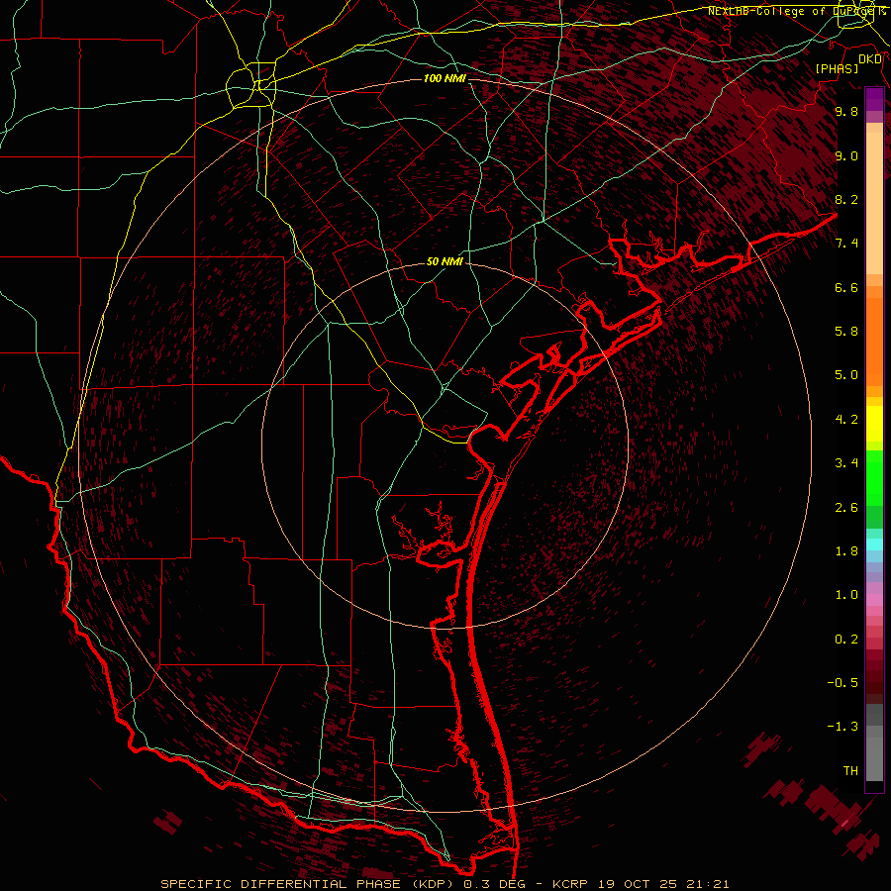Click the -1.3 value on the color scale
The image size is (891, 891).
tap(842, 727)
